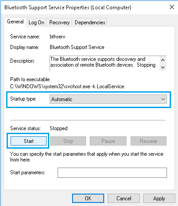This screenshot has height=206, width=178.
Task: Open the Startup type dropdown set to Automatic
Action: (108, 99)
